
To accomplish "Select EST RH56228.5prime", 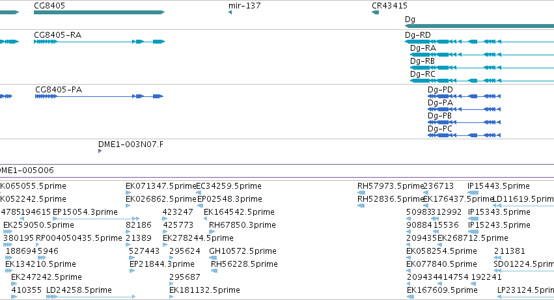I will (244, 264).
